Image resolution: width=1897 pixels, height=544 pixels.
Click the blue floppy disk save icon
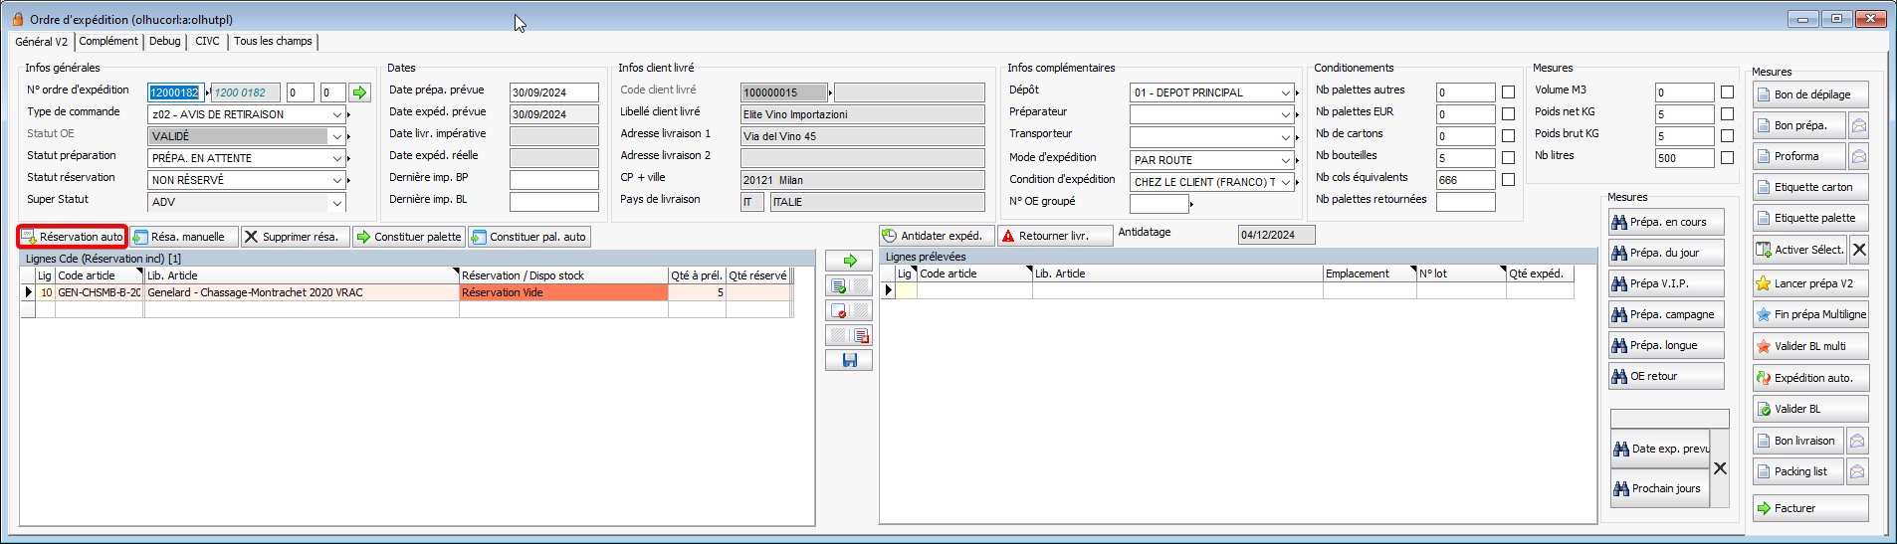pos(849,360)
